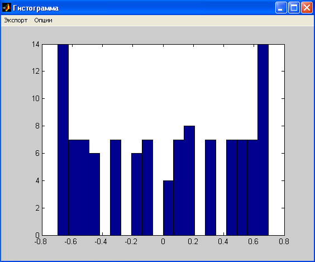This screenshot has height=262, width=315.
Task: Open the Опции menu
Action: click(43, 20)
